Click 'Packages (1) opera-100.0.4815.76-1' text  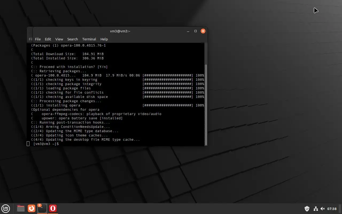coord(69,45)
